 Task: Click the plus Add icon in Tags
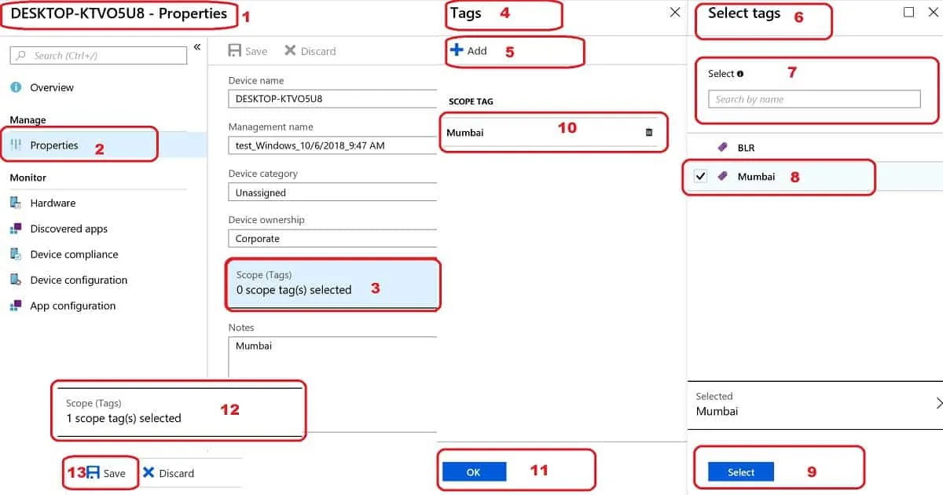coord(457,50)
